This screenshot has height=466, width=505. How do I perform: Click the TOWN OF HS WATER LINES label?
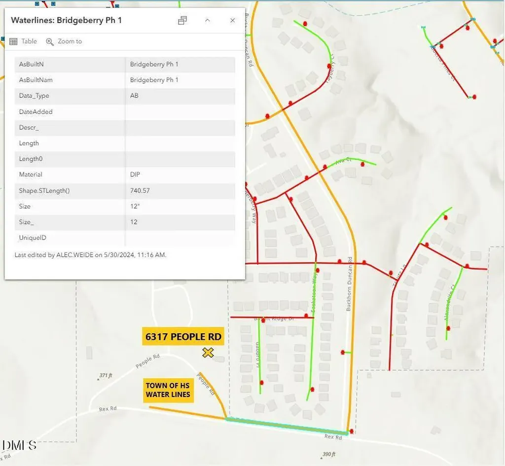[168, 390]
